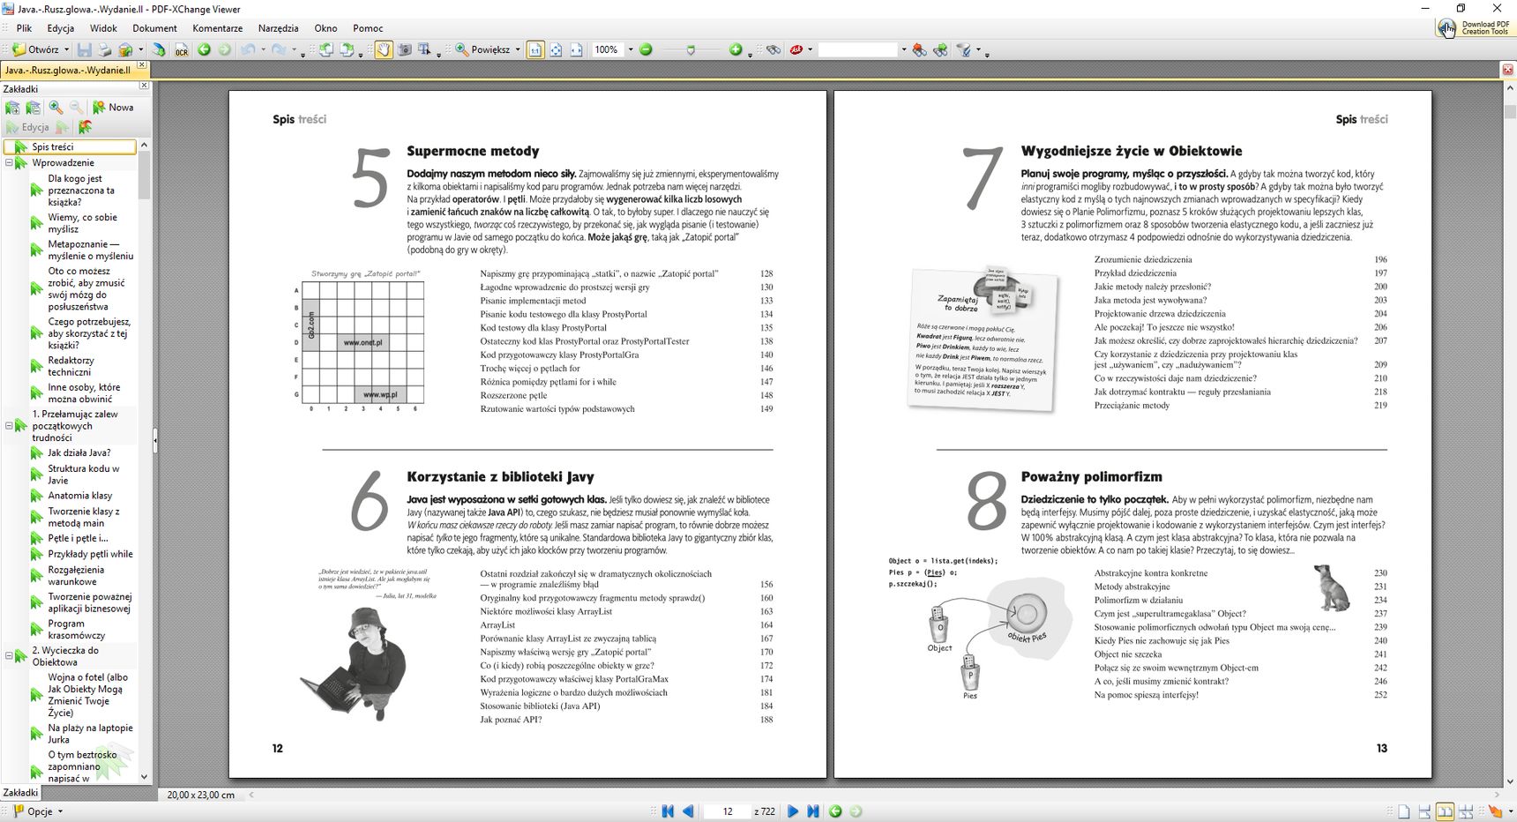Go to the next page

[x=793, y=811]
